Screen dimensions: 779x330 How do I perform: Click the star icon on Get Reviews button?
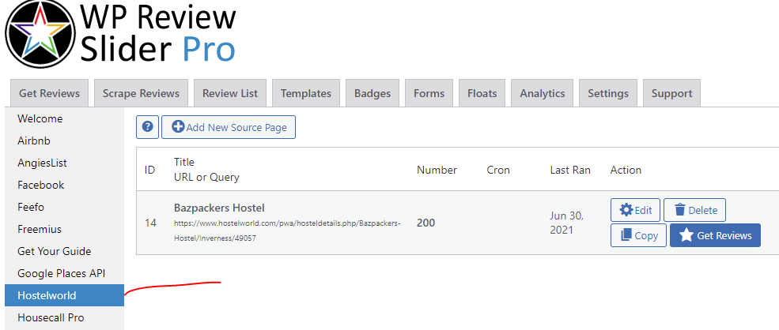(x=686, y=235)
